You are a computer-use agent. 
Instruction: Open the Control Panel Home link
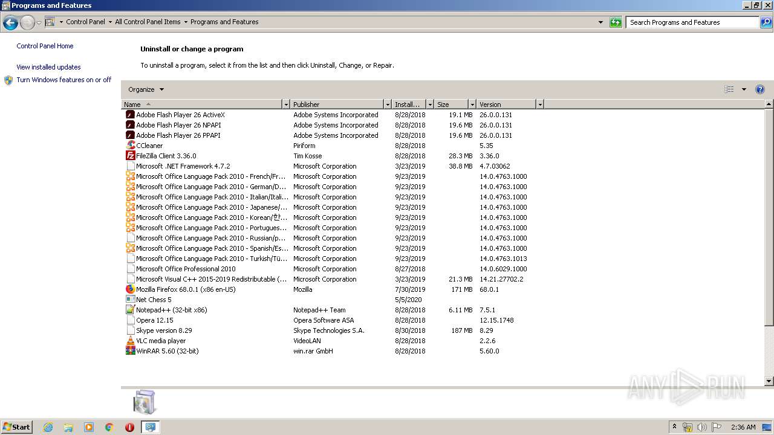tap(45, 46)
